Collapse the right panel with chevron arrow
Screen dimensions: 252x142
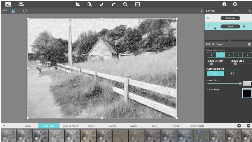pyautogui.click(x=202, y=11)
